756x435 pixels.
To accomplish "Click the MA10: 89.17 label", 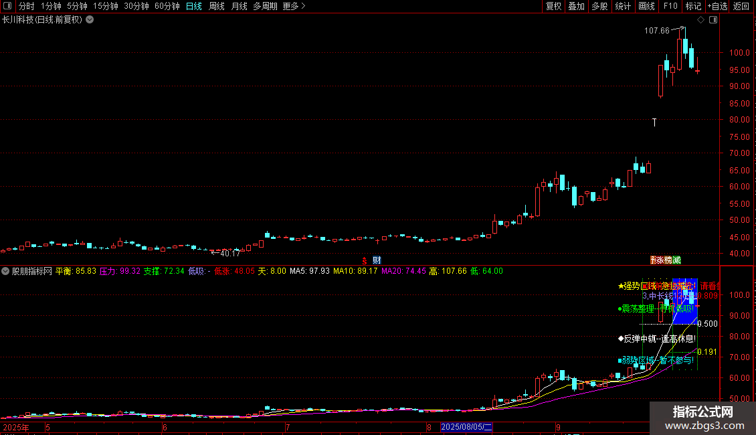I will pos(355,271).
